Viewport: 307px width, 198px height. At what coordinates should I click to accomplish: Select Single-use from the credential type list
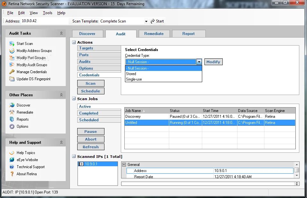click(x=163, y=79)
